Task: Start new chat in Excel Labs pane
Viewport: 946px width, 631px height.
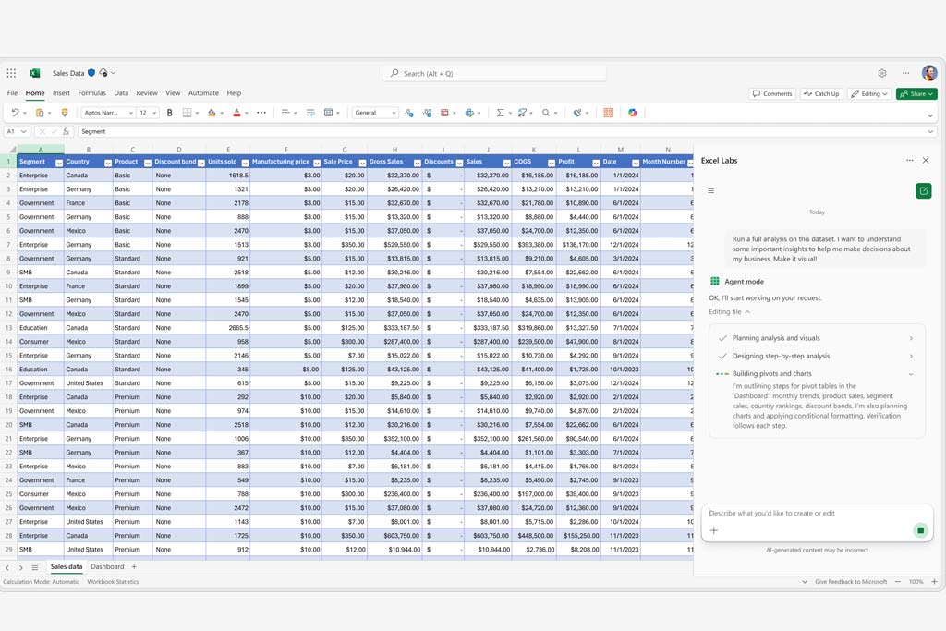Action: [x=923, y=190]
